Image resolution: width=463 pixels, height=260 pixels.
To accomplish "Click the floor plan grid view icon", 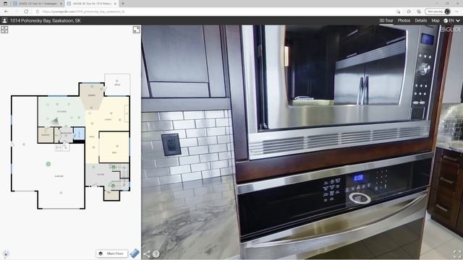I will coord(4,30).
